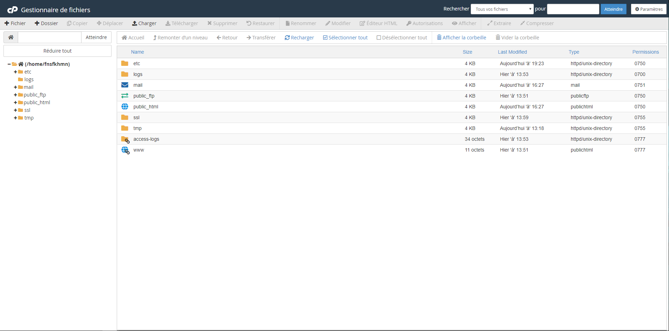Expand the public_ftp folder in tree
Screen dimensions: 669x331
(x=15, y=95)
